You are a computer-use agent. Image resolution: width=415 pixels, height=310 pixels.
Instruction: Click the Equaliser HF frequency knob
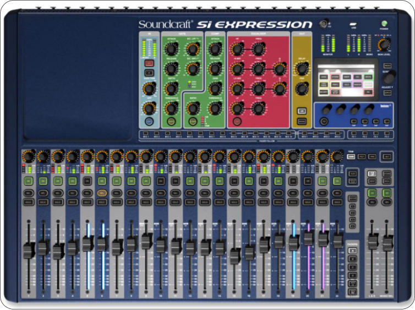[258, 49]
